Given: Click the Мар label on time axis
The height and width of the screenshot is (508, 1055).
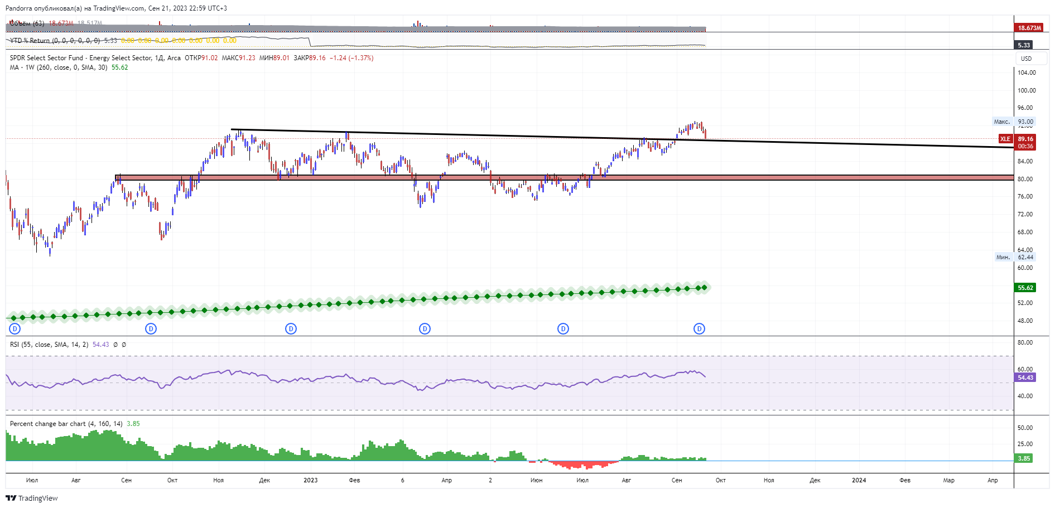Looking at the screenshot, I should [x=949, y=480].
